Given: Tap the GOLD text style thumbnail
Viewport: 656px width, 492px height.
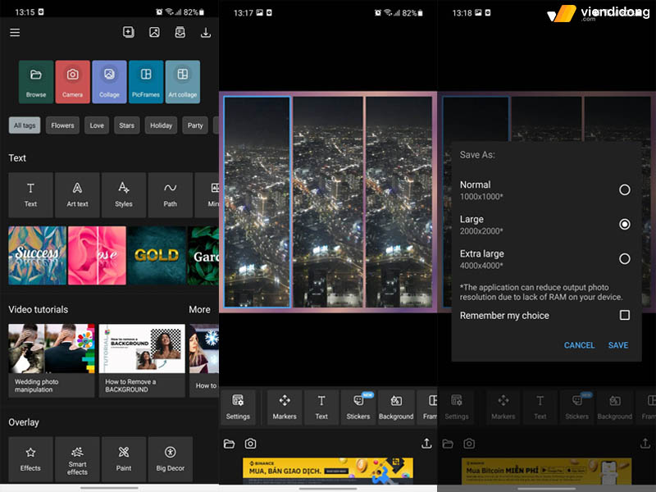Looking at the screenshot, I should (157, 255).
